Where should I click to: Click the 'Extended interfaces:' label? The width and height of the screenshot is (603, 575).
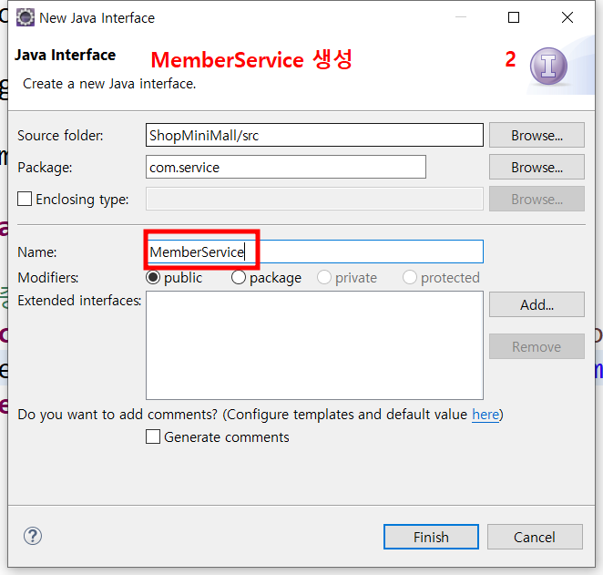click(79, 301)
